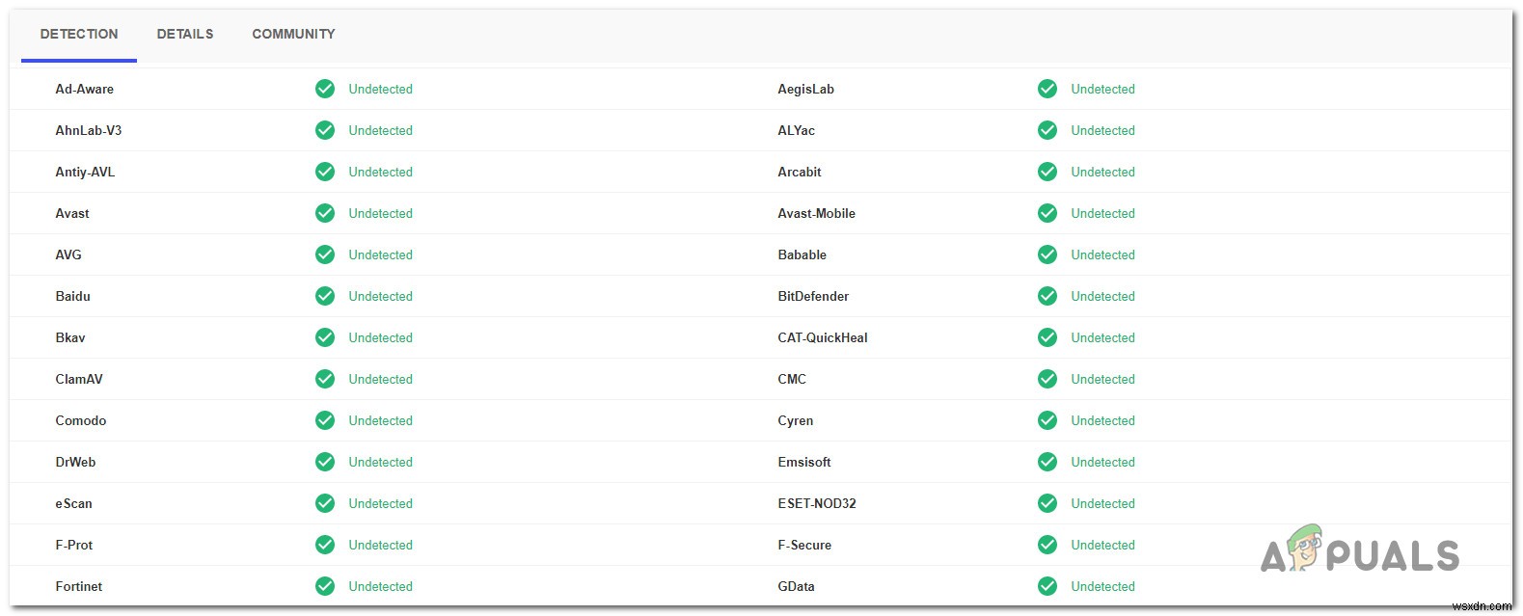The height and width of the screenshot is (616, 1523).
Task: Click the Undetected result for DrWeb
Action: 380,462
